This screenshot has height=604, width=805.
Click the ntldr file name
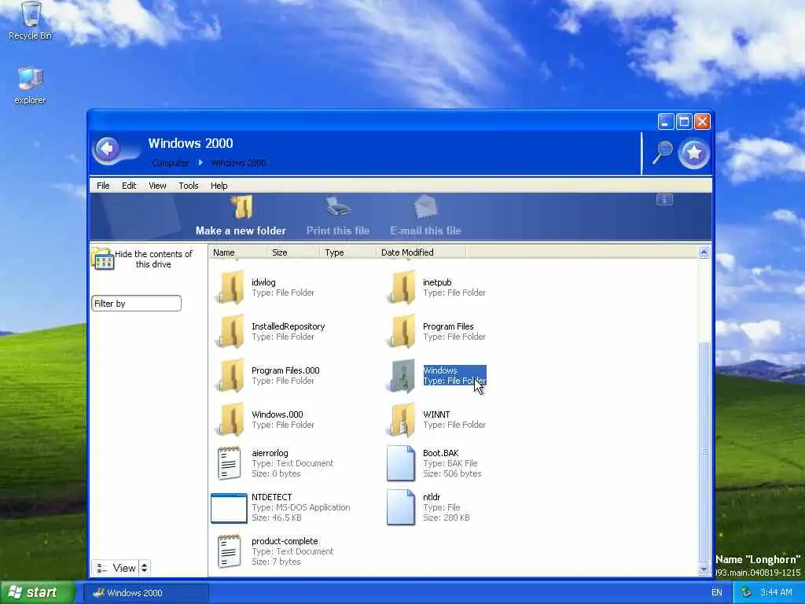tap(432, 497)
